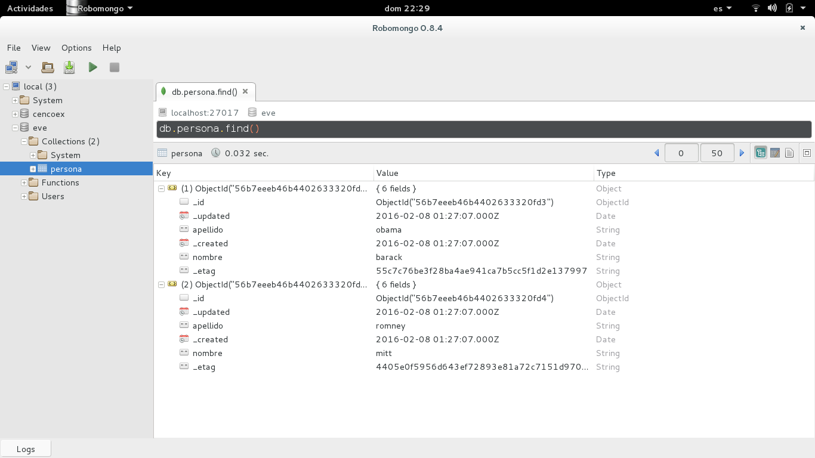The image size is (815, 458).
Task: Collapse document (1) in results
Action: [161, 188]
